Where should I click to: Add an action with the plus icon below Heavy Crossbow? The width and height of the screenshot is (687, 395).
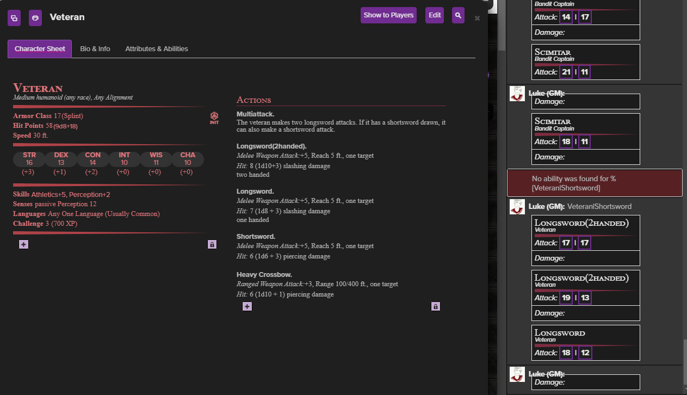pos(247,306)
